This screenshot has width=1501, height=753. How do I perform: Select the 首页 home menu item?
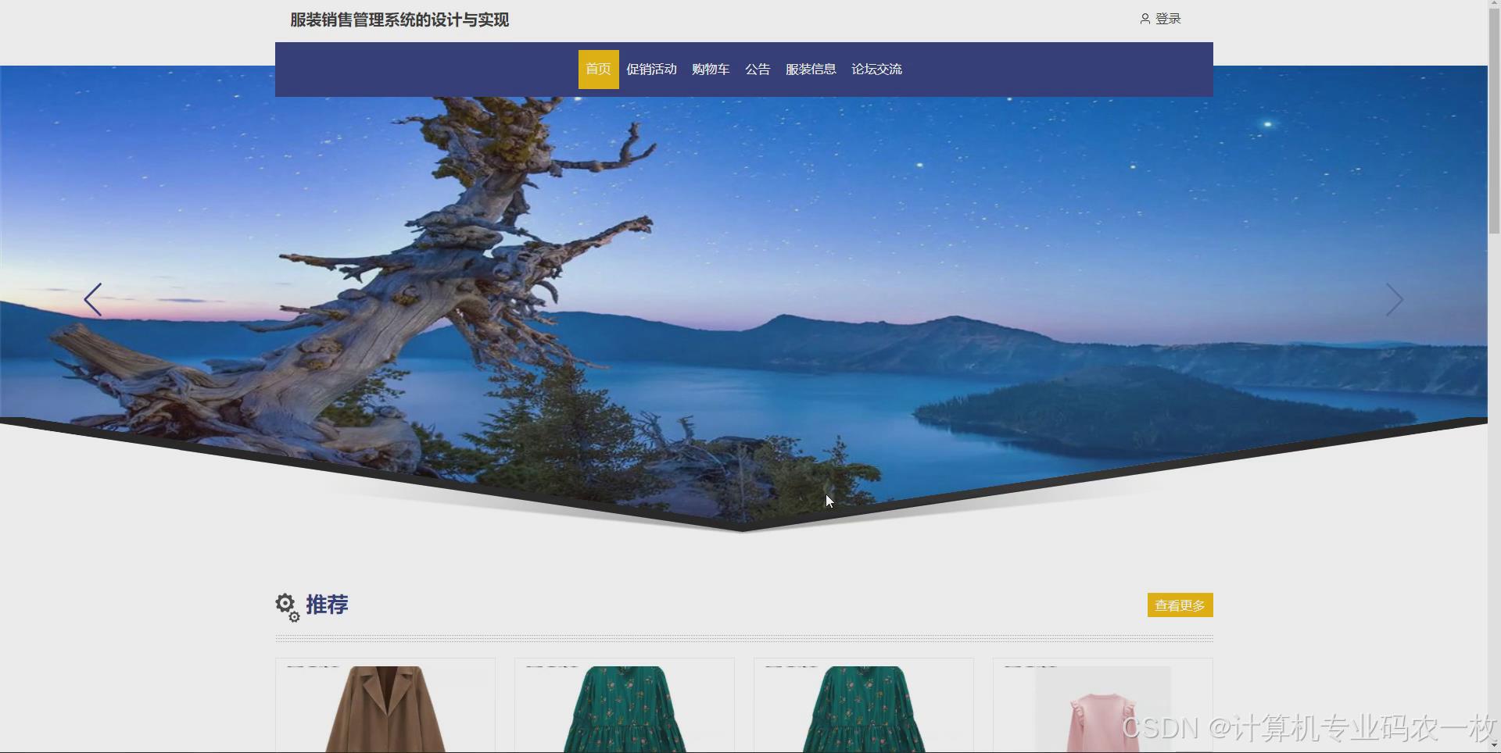(x=598, y=69)
